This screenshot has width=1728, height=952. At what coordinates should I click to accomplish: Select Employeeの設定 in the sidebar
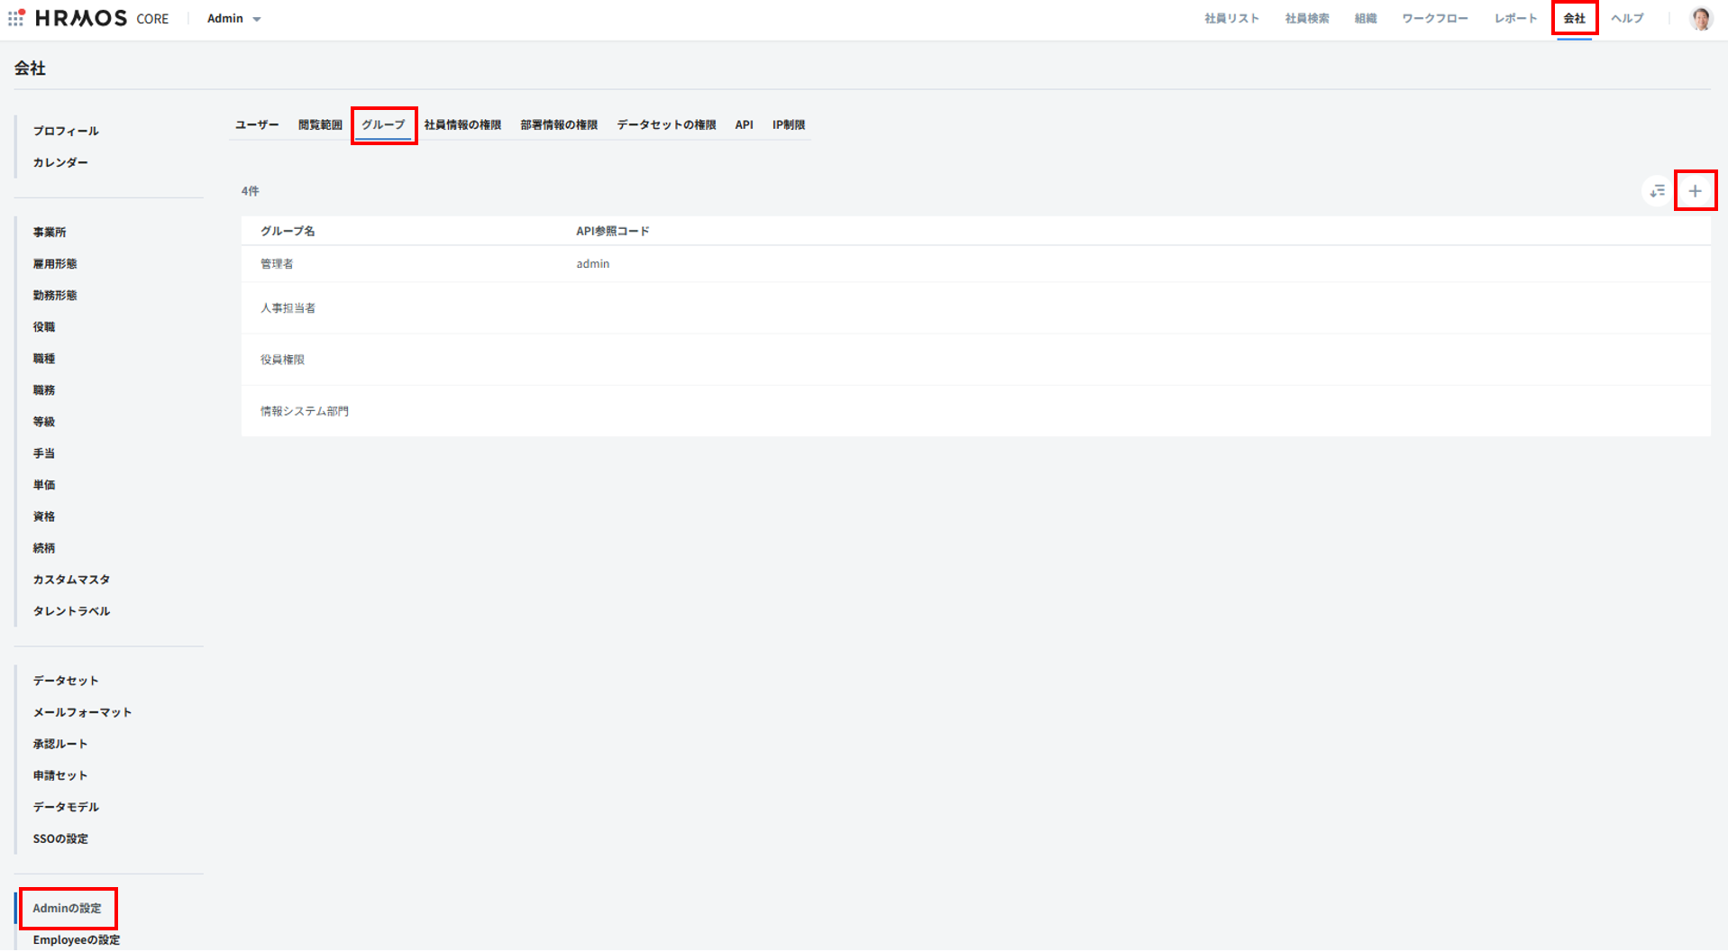(77, 940)
